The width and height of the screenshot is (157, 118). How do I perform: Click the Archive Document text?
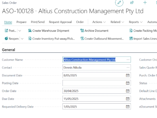click(x=96, y=31)
